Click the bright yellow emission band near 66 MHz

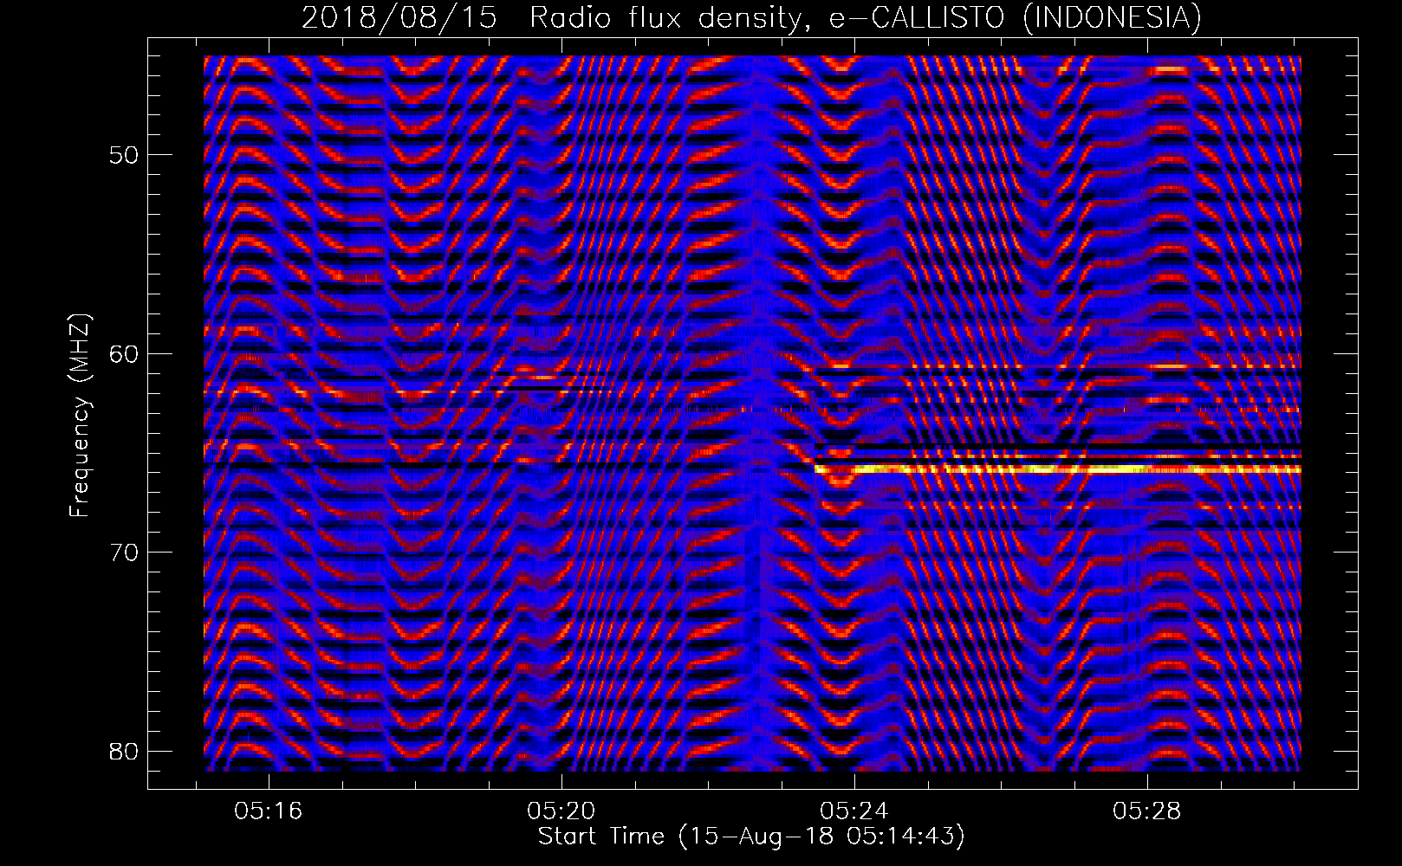click(x=1058, y=469)
